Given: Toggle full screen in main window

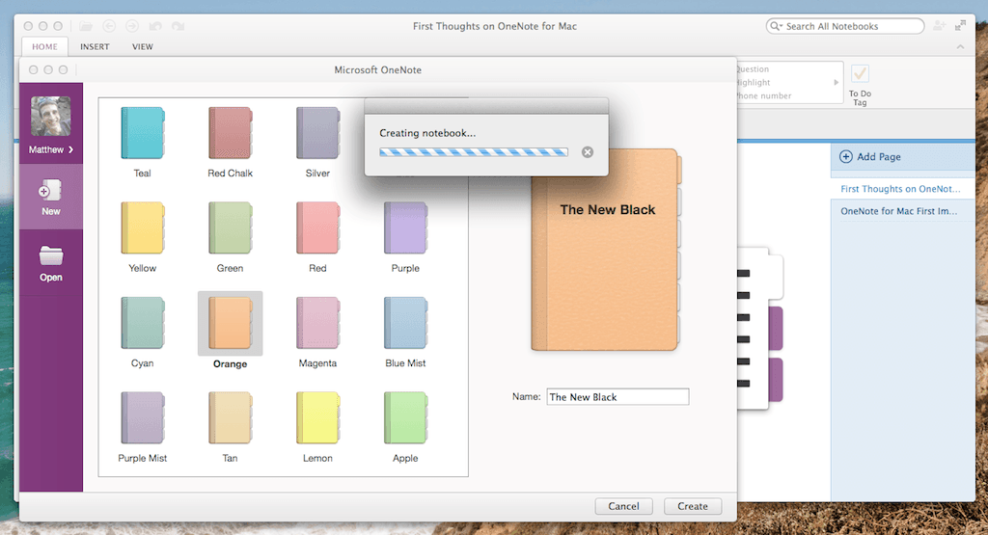Looking at the screenshot, I should click(x=960, y=25).
